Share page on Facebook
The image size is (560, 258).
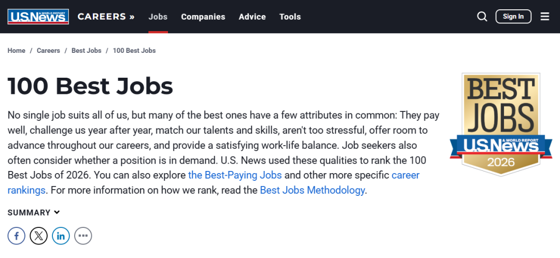(17, 236)
